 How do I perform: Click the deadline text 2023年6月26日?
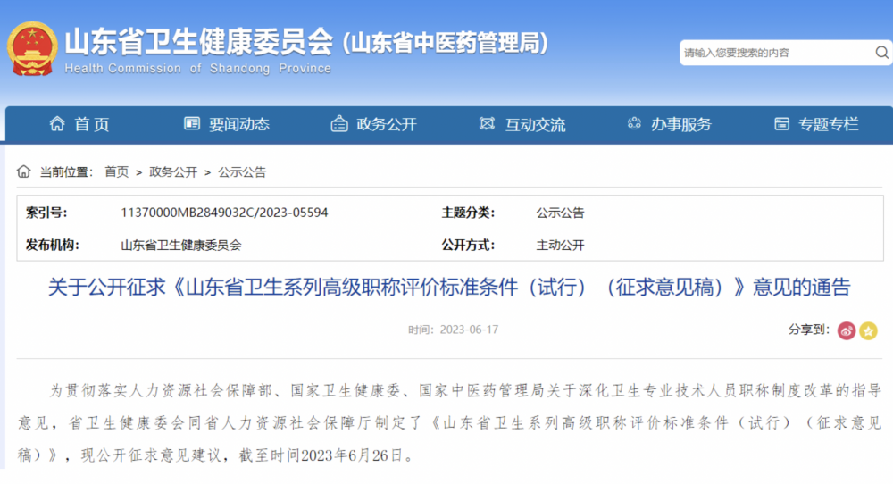tap(351, 455)
